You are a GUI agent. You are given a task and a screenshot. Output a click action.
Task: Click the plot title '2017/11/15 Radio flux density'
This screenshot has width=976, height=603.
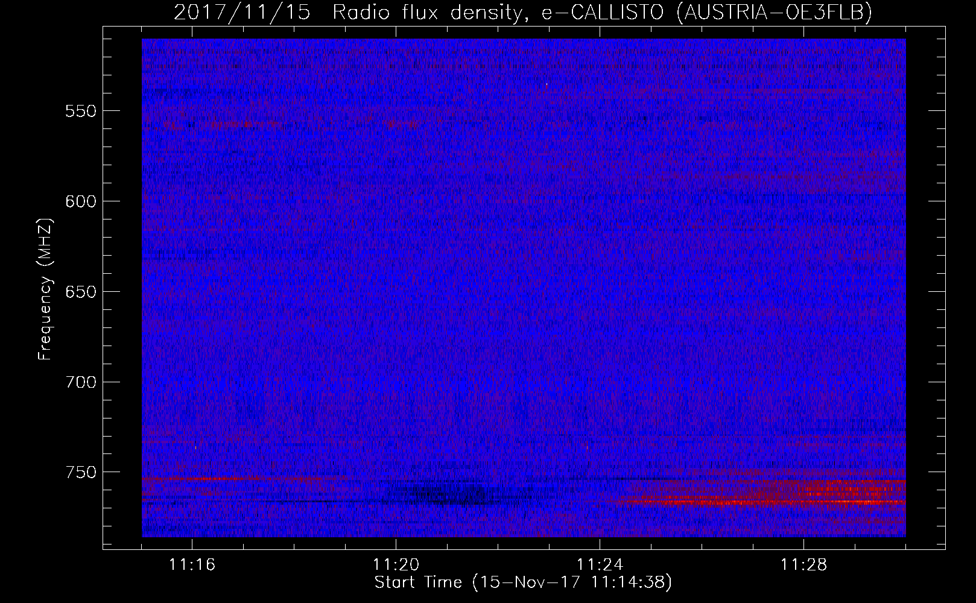523,12
